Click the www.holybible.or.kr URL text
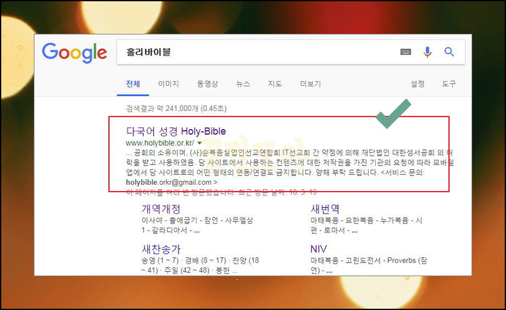 [x=160, y=143]
